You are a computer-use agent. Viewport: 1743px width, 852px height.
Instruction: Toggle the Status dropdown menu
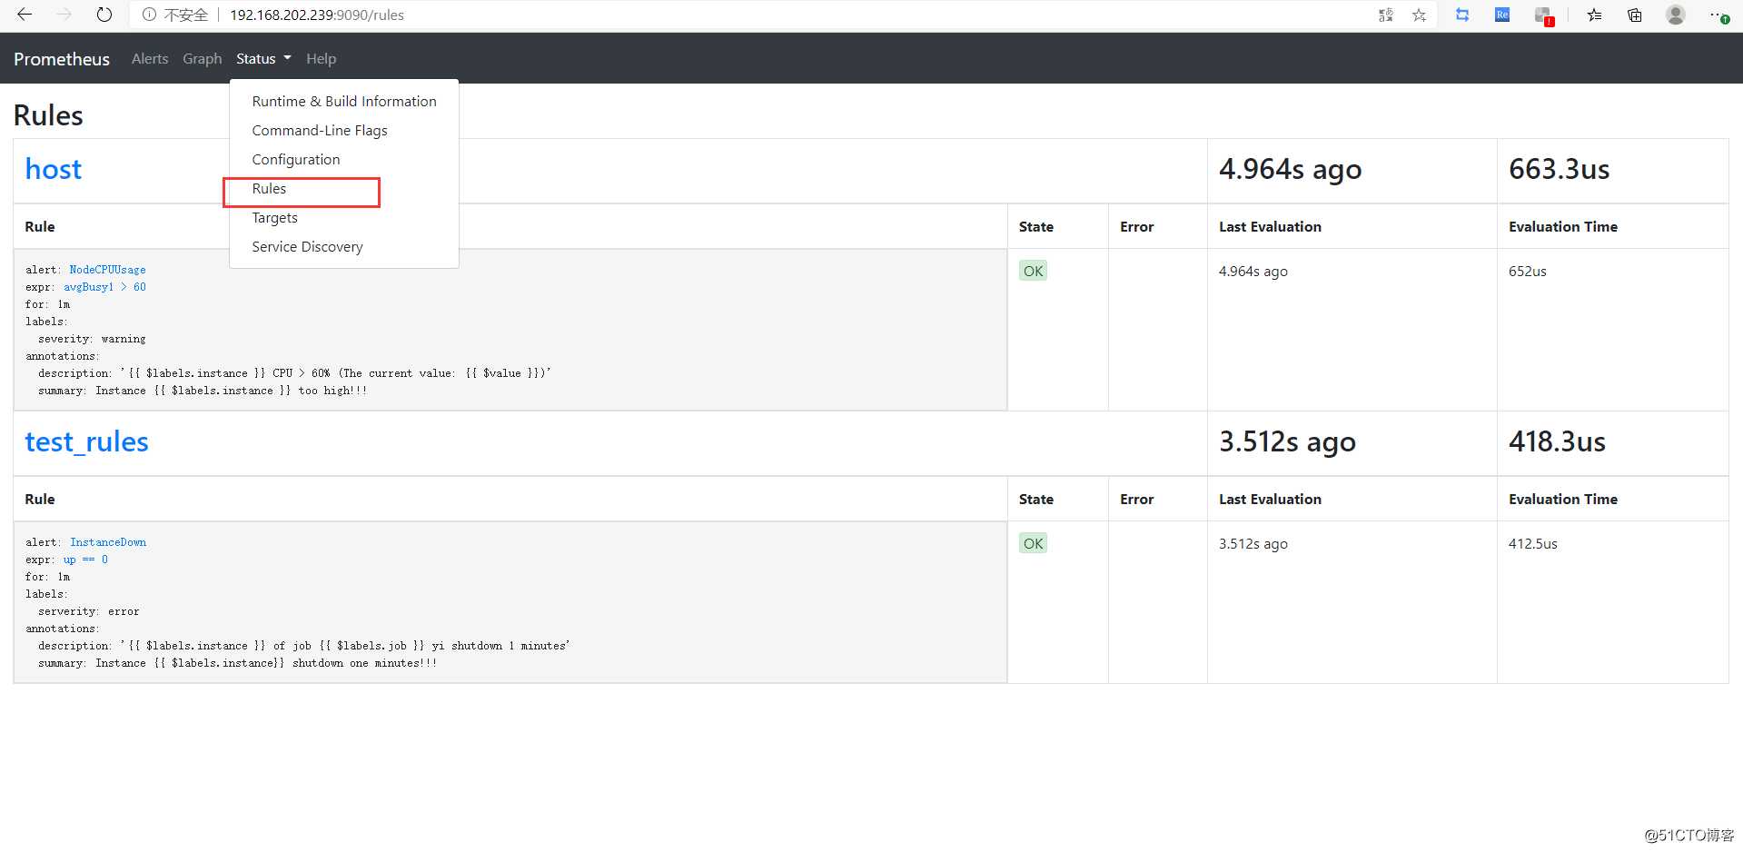(263, 58)
